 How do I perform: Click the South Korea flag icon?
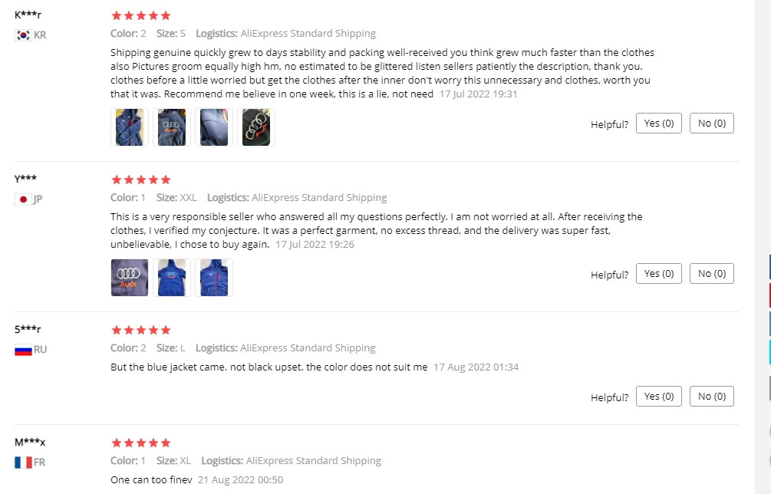23,35
